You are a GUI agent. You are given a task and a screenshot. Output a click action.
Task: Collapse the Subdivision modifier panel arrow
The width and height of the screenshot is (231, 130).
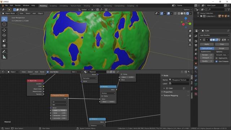tap(201, 40)
